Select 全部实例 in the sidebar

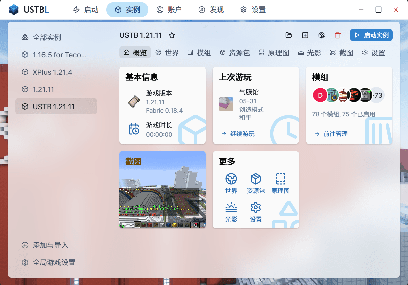(x=56, y=37)
